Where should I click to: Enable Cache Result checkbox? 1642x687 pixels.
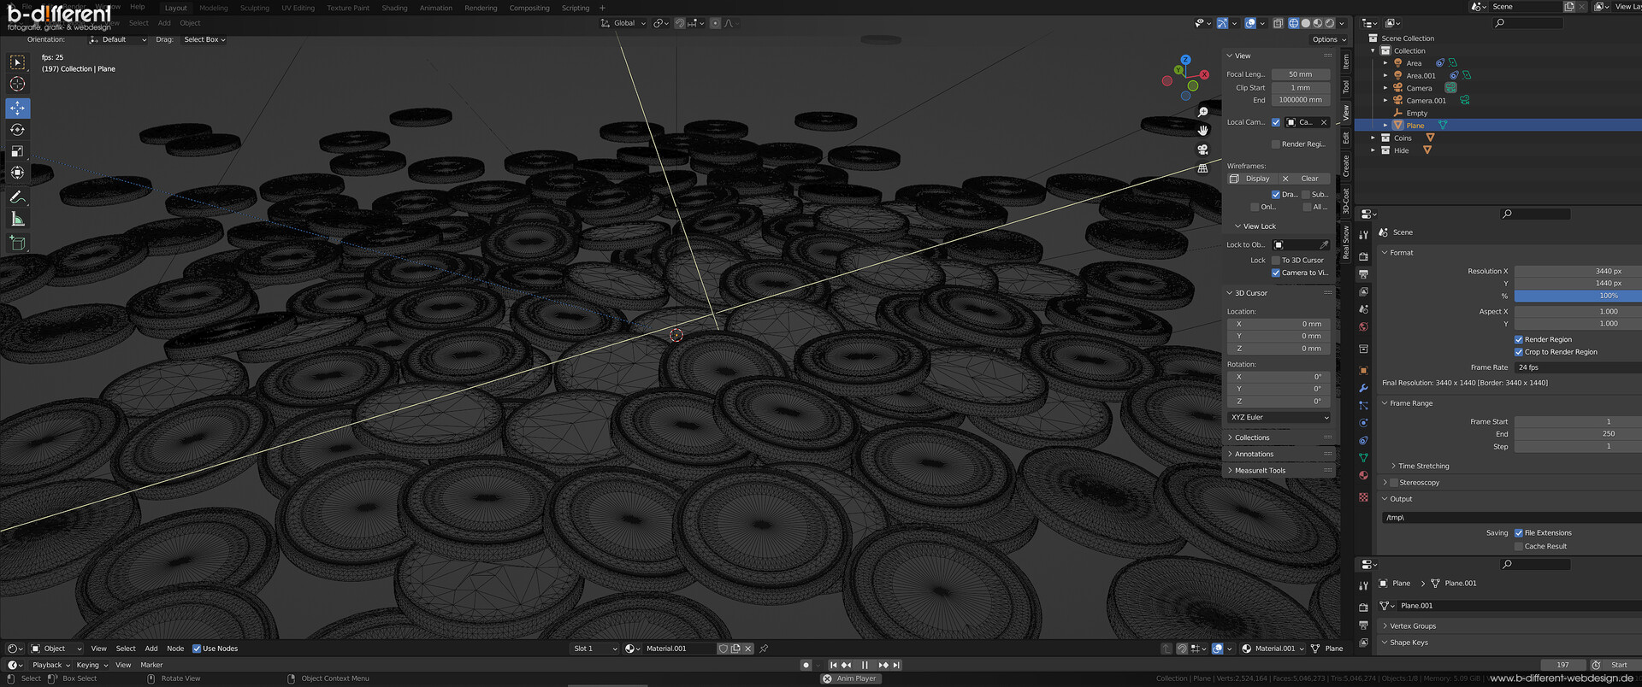pos(1519,546)
